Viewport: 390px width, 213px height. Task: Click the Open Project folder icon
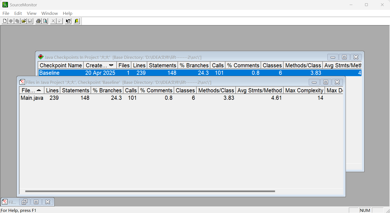click(24, 21)
